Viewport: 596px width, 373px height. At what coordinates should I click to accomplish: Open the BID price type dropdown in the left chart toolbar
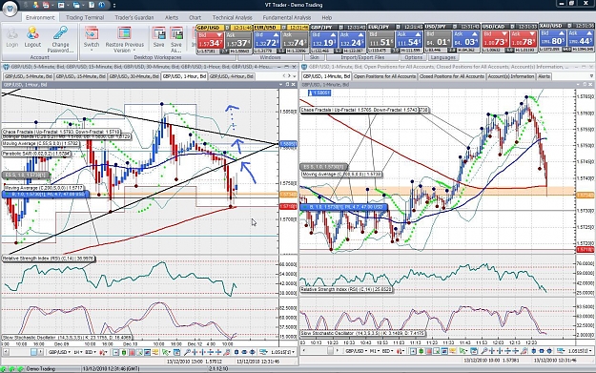coord(91,352)
